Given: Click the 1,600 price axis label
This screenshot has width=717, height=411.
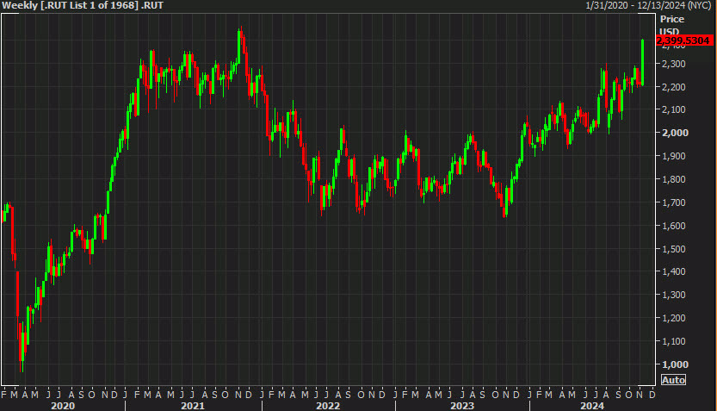Looking at the screenshot, I should click(674, 226).
